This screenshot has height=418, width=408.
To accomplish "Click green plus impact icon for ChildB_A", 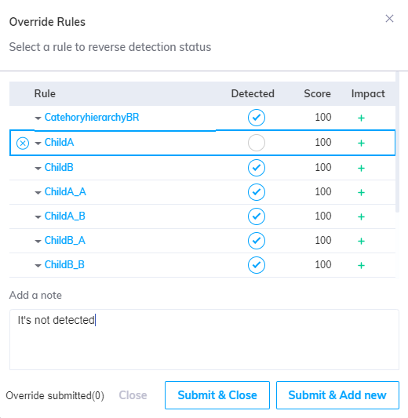I will (361, 242).
